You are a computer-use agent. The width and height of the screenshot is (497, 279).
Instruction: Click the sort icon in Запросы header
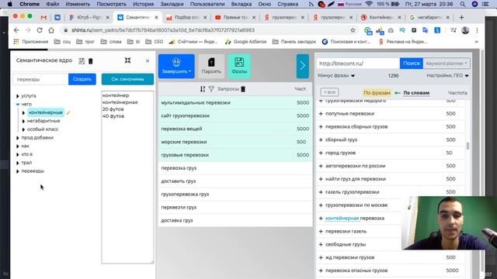[x=203, y=89]
